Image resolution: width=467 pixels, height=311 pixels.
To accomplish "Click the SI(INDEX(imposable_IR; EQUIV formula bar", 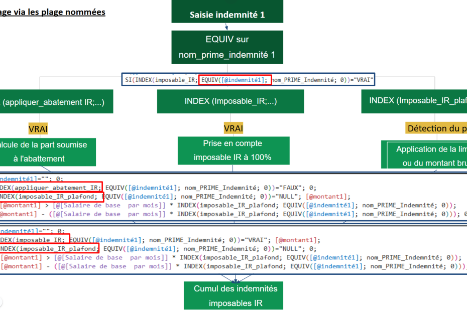I will [248, 80].
